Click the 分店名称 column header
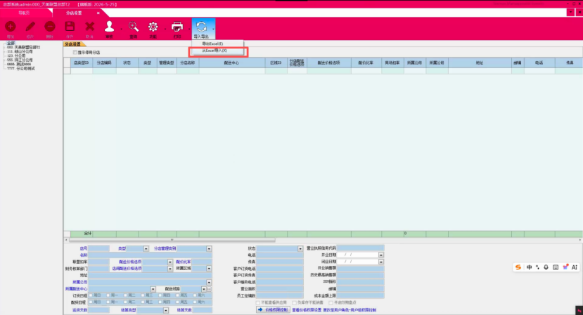The image size is (583, 315). [x=188, y=62]
